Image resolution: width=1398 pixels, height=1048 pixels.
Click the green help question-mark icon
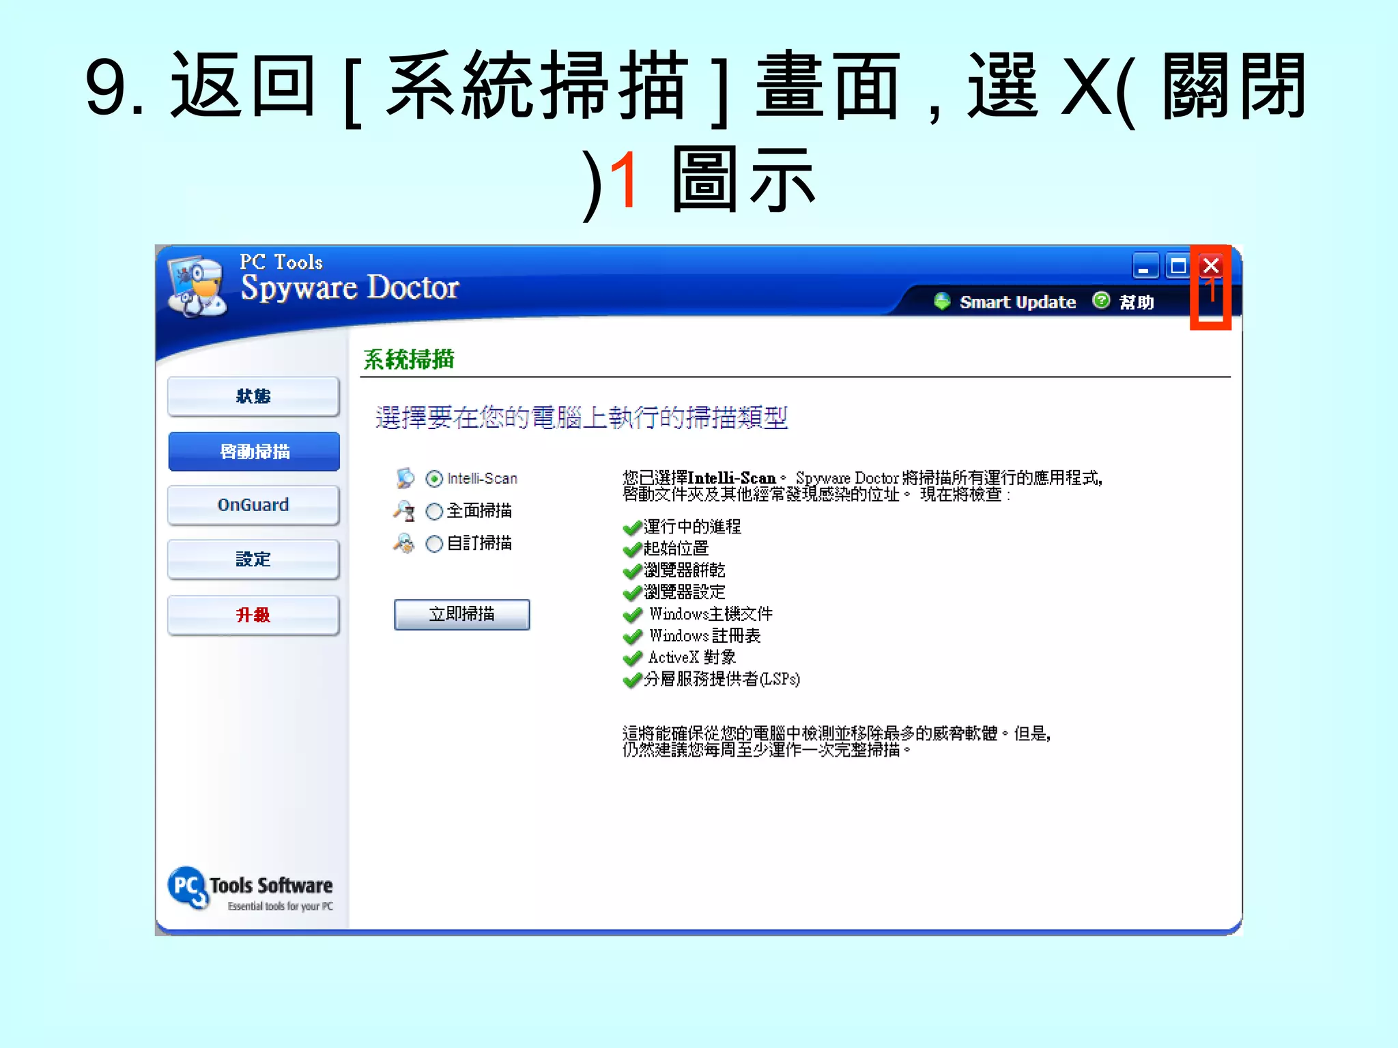coord(1101,301)
